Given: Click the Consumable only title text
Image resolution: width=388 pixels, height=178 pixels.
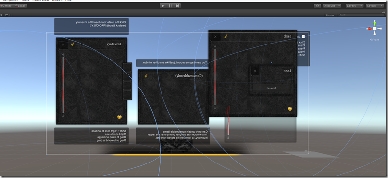Looking at the screenshot, I should [x=189, y=76].
